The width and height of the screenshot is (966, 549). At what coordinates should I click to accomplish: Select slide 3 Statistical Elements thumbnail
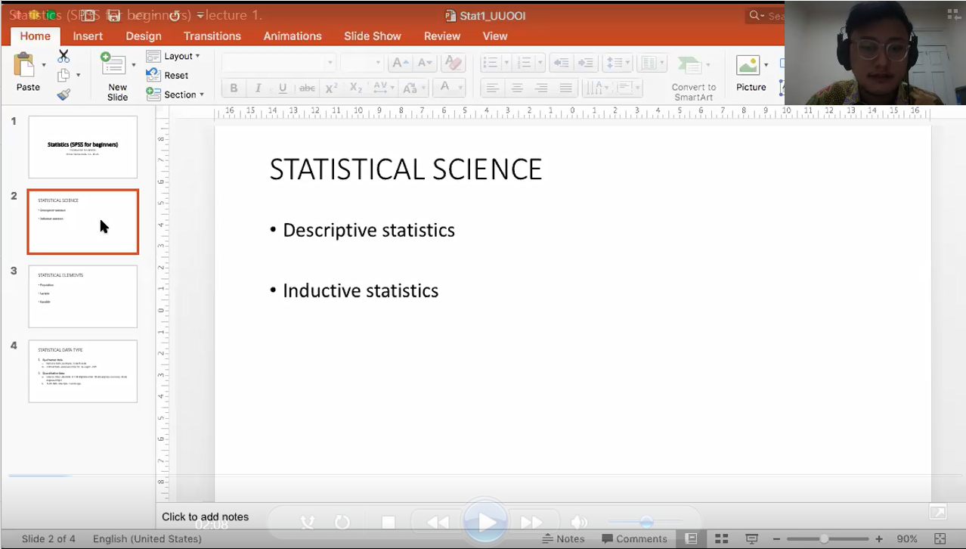(83, 296)
